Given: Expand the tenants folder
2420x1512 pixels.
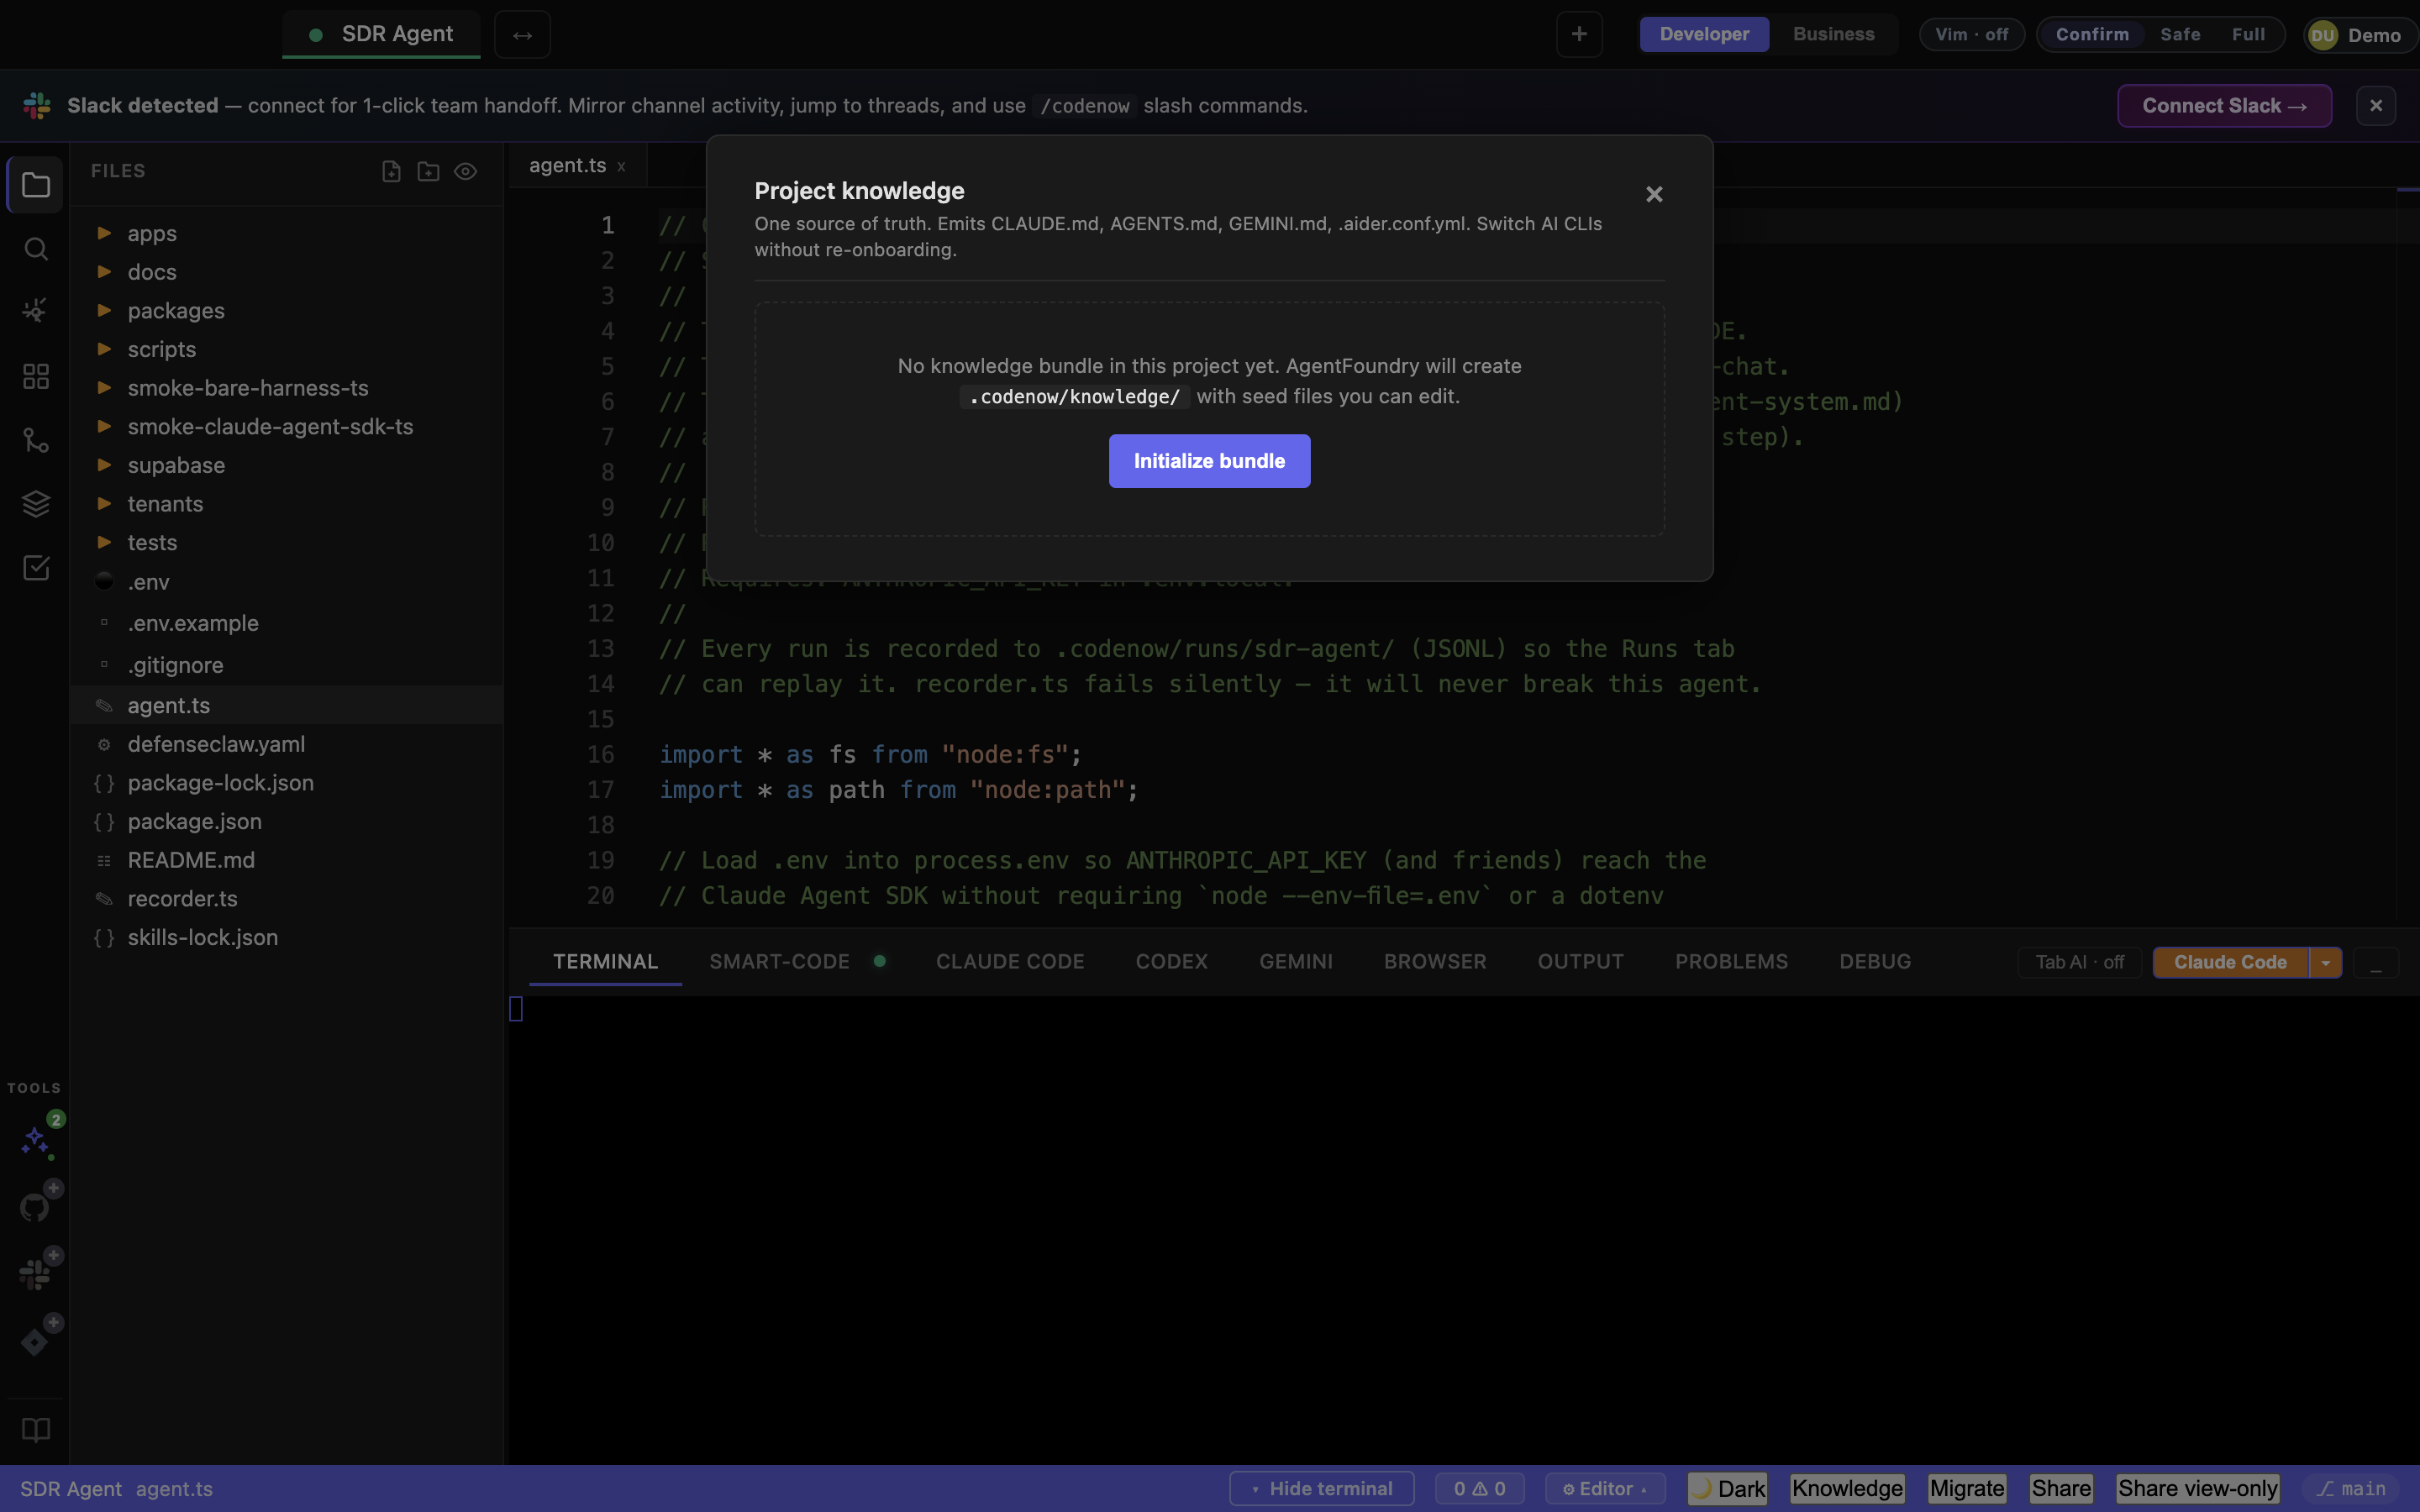Looking at the screenshot, I should tap(285, 504).
